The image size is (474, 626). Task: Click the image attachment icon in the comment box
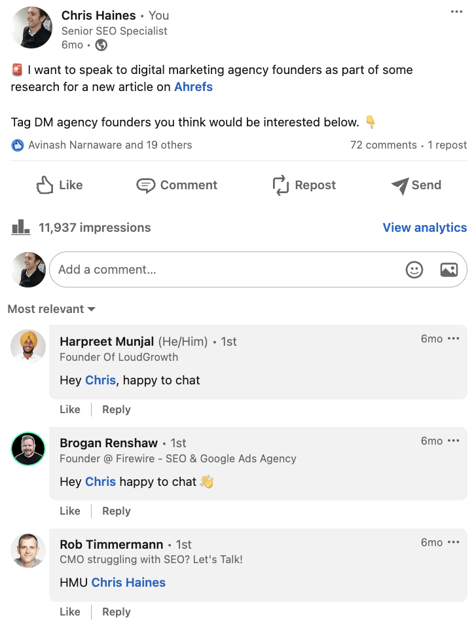coord(448,269)
